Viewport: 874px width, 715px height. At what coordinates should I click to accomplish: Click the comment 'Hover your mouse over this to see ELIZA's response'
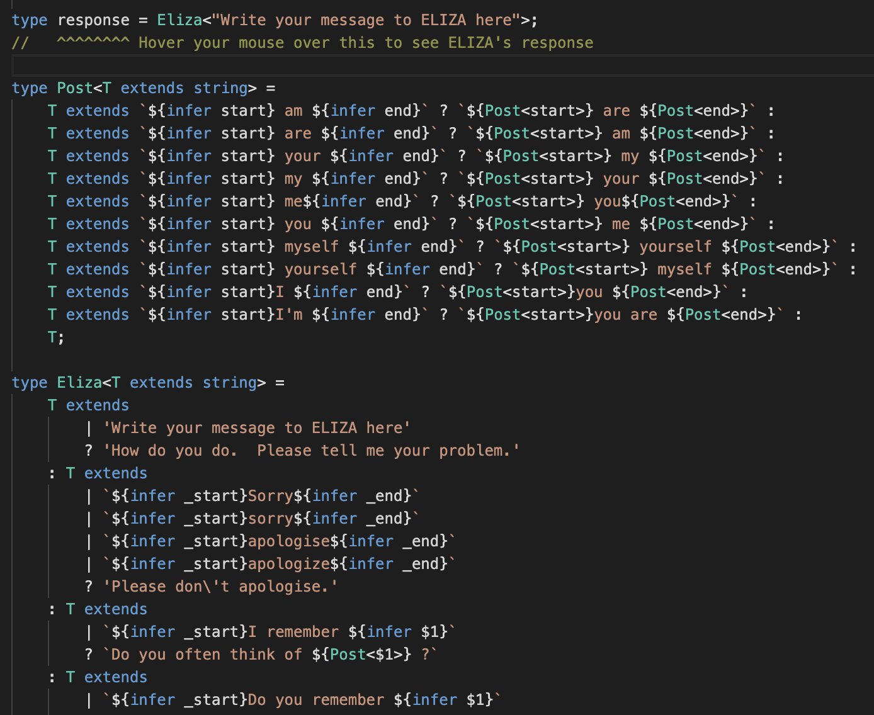pyautogui.click(x=366, y=43)
